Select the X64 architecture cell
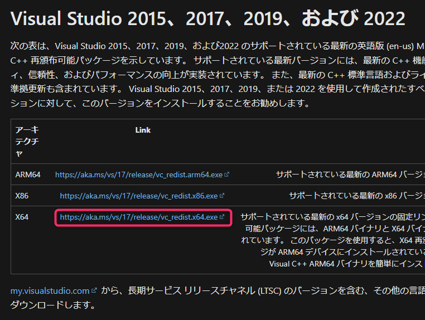Image resolution: width=425 pixels, height=320 pixels. coord(22,217)
